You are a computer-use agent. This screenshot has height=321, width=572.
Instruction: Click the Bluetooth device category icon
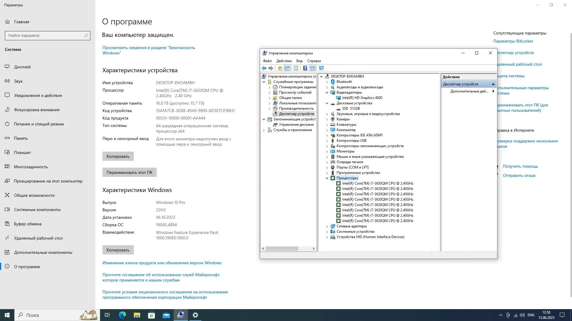333,82
